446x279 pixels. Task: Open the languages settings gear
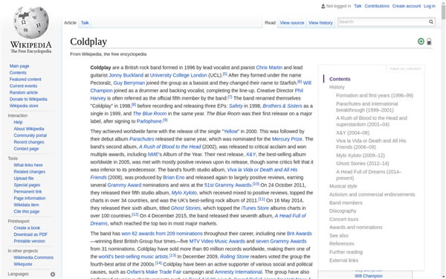53,274
